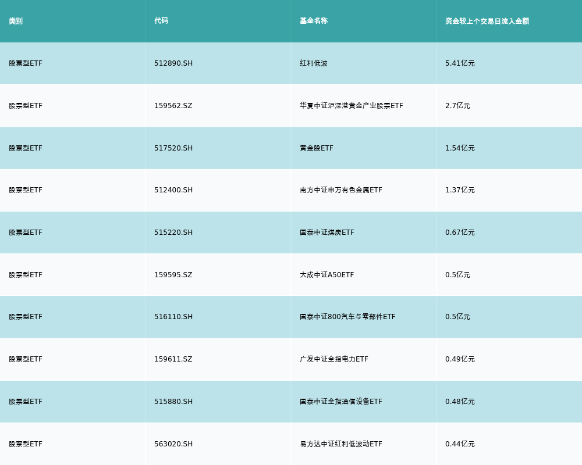582x465 pixels.
Task: Select the 黄金股ETF fund name
Action: click(317, 148)
